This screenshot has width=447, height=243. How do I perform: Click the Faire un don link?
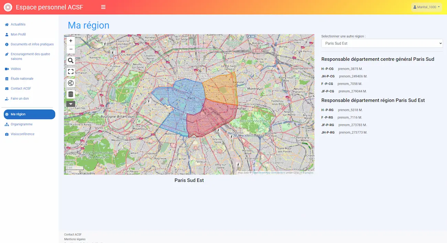pos(20,99)
